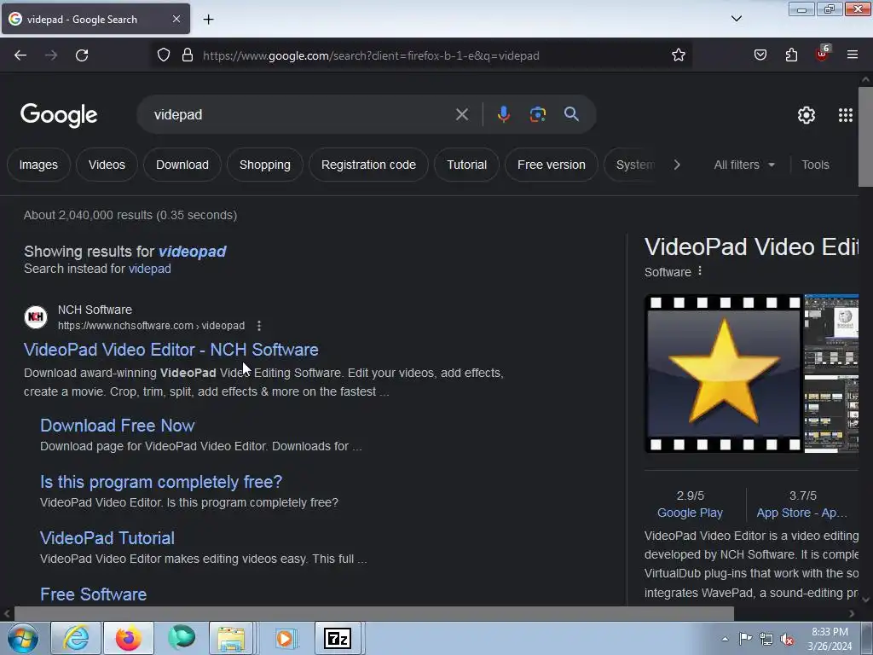
Task: Open result options three-dot menu
Action: tap(259, 326)
